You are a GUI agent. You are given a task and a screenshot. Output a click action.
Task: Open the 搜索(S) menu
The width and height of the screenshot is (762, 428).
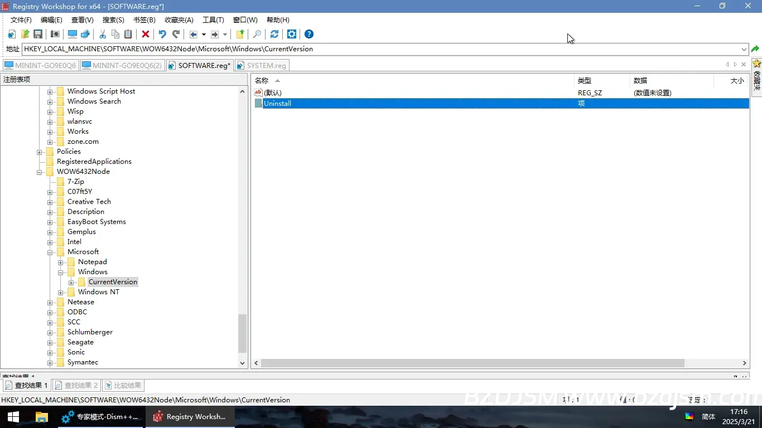(113, 20)
